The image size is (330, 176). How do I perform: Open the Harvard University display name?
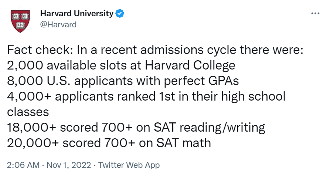[x=76, y=14]
